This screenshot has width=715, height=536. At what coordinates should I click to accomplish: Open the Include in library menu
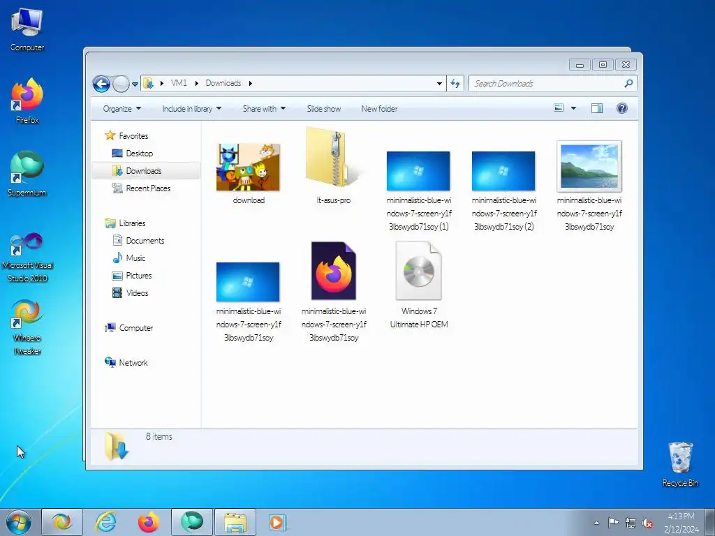[191, 108]
